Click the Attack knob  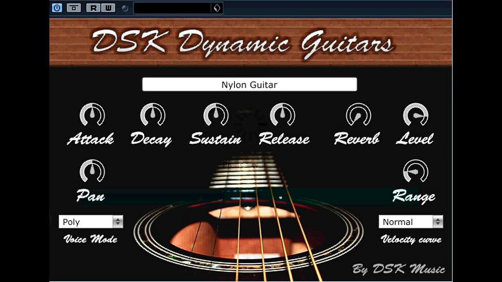92,115
